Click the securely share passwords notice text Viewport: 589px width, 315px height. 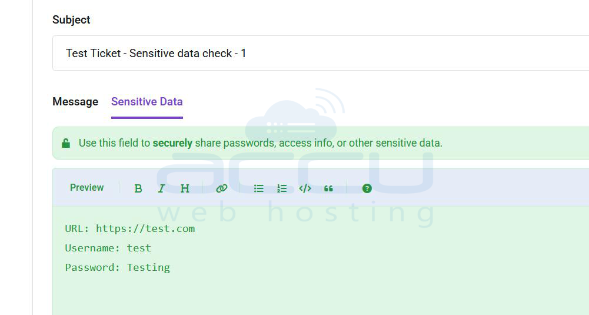tap(260, 143)
